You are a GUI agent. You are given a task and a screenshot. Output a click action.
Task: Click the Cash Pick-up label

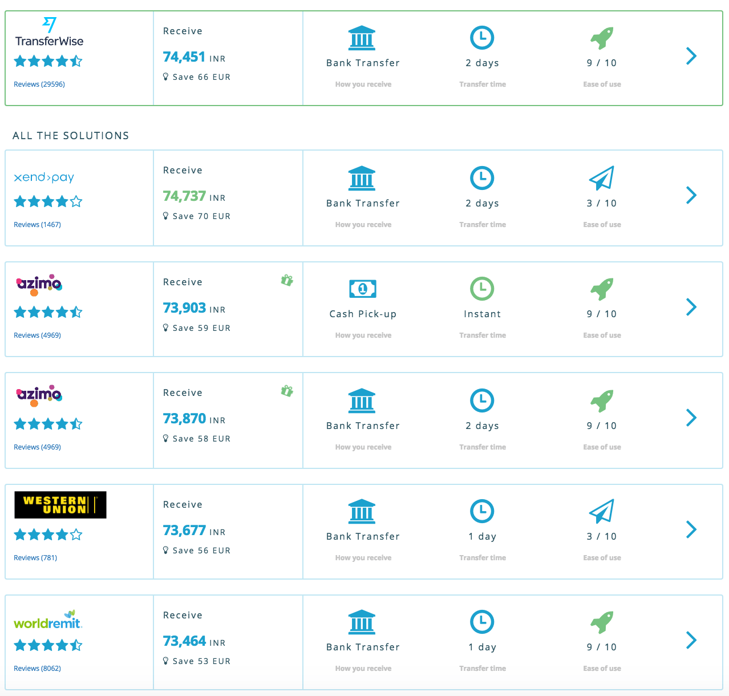tap(363, 314)
